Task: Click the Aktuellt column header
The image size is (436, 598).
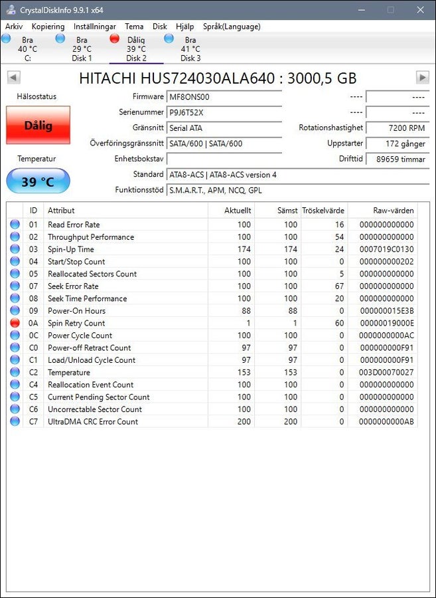Action: point(231,210)
